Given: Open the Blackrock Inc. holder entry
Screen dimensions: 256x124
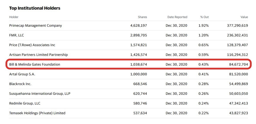Looking at the screenshot, I should pyautogui.click(x=20, y=84).
